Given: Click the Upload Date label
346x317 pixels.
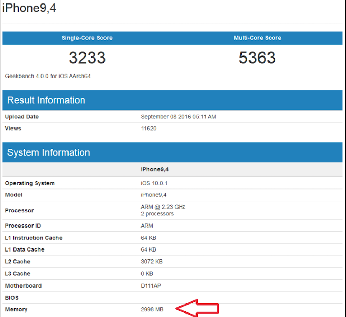Looking at the screenshot, I should coord(22,117).
